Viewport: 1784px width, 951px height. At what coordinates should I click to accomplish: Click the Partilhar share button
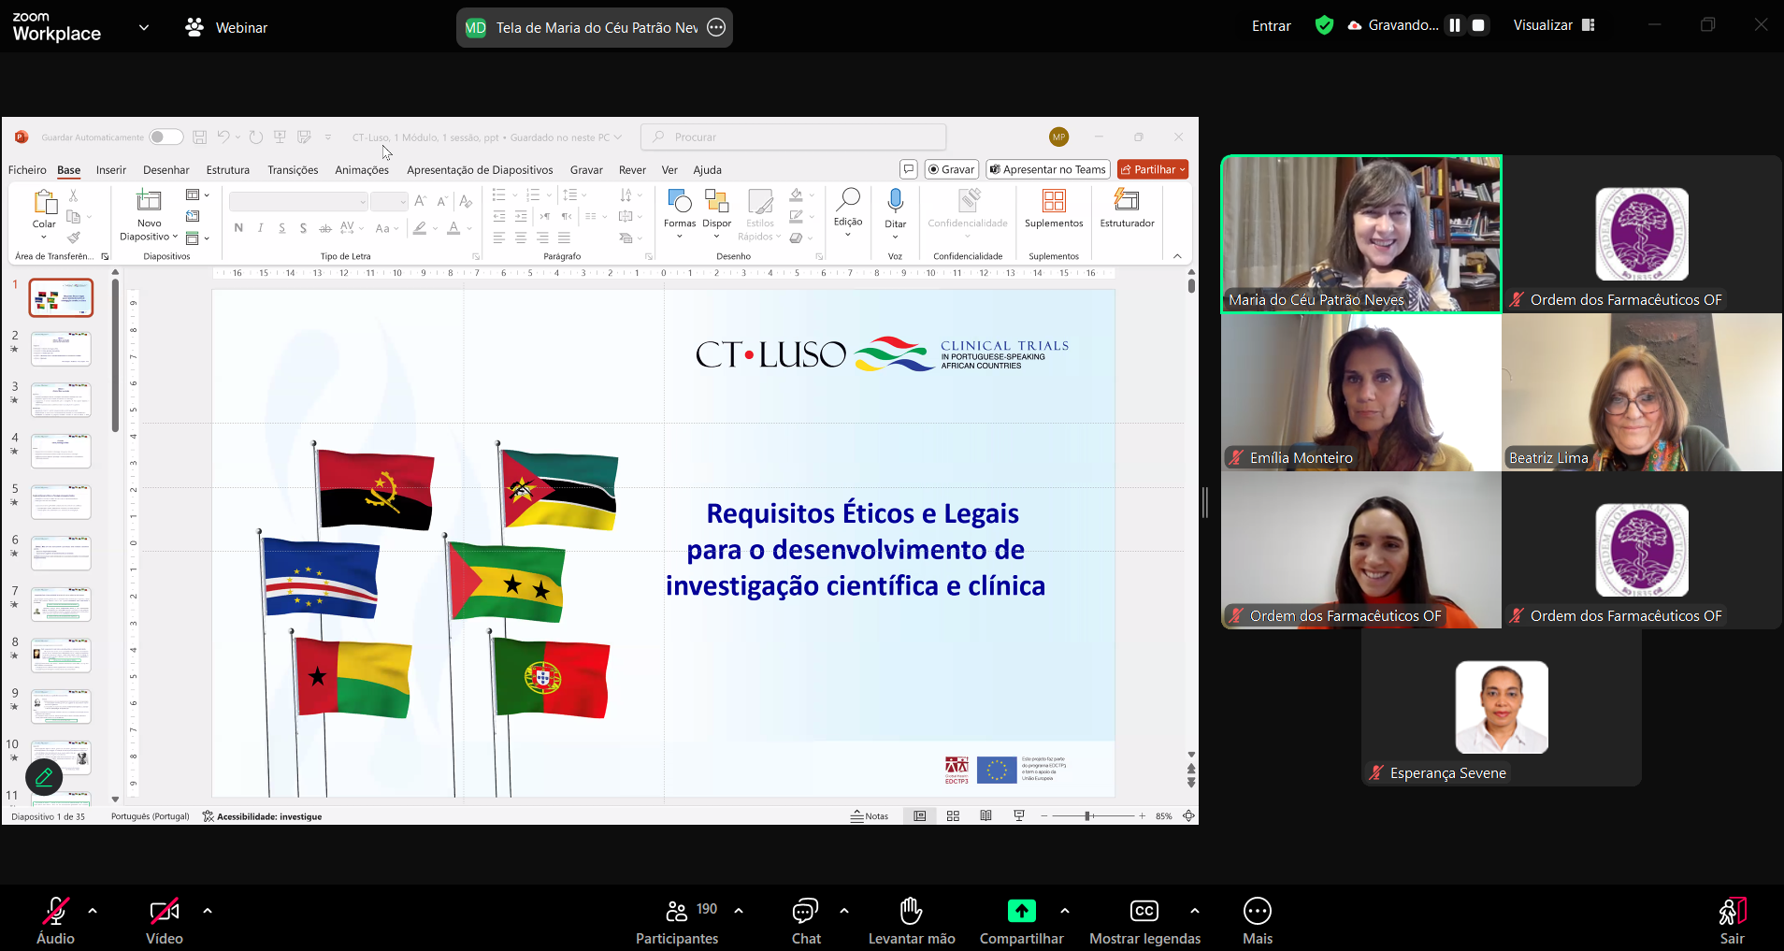click(1153, 169)
